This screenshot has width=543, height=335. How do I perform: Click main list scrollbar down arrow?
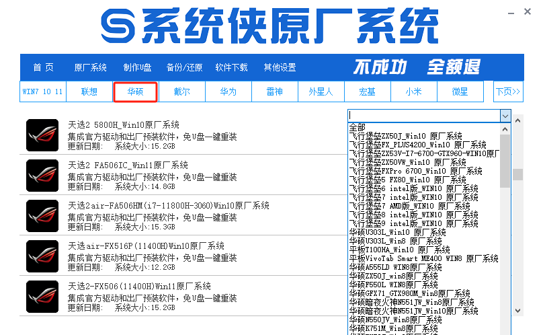(x=517, y=311)
